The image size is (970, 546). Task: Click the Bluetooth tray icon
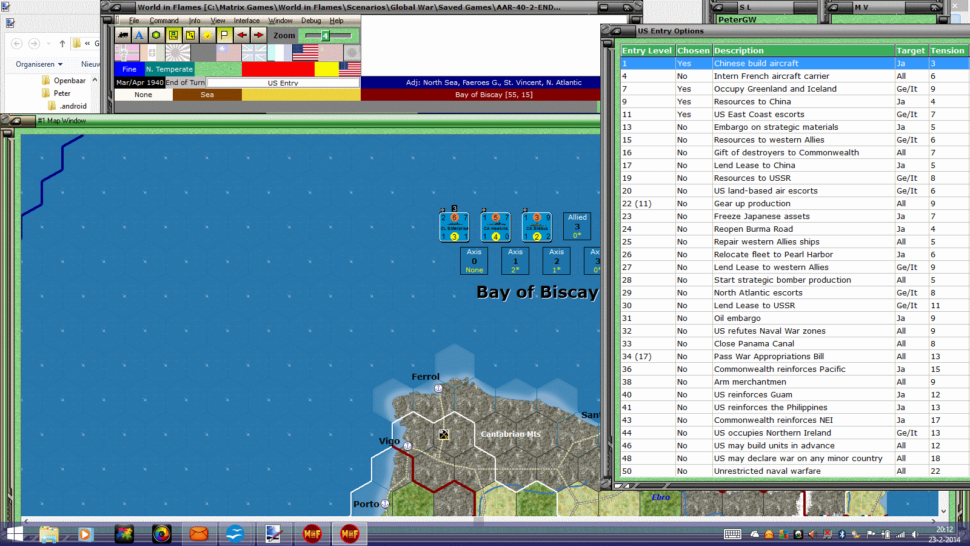click(x=841, y=534)
